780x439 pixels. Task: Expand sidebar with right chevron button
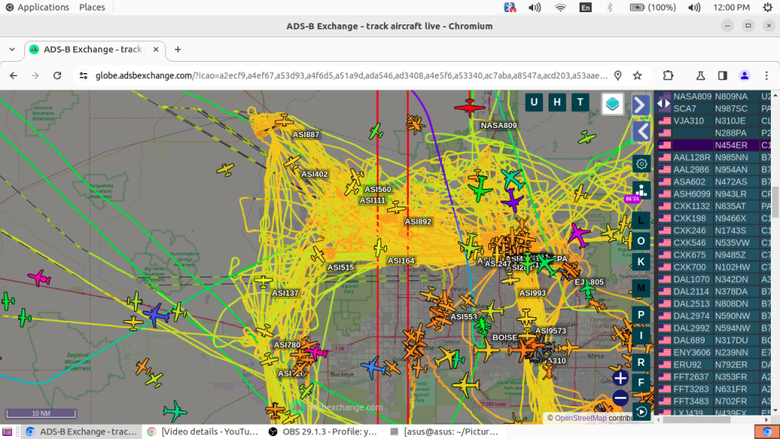tap(641, 105)
